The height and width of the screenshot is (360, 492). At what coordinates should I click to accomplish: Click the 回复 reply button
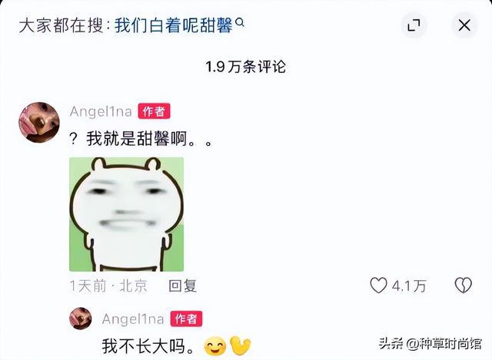coord(182,286)
